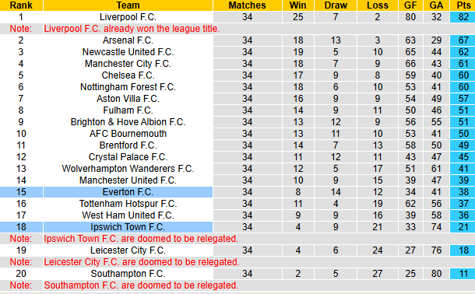Click the Southampton relegation note text
The height and width of the screenshot is (294, 475).
141,285
